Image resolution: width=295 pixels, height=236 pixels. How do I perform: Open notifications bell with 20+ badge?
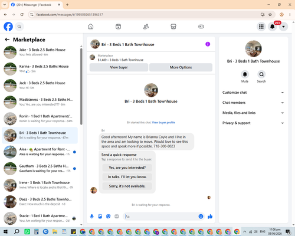click(273, 27)
